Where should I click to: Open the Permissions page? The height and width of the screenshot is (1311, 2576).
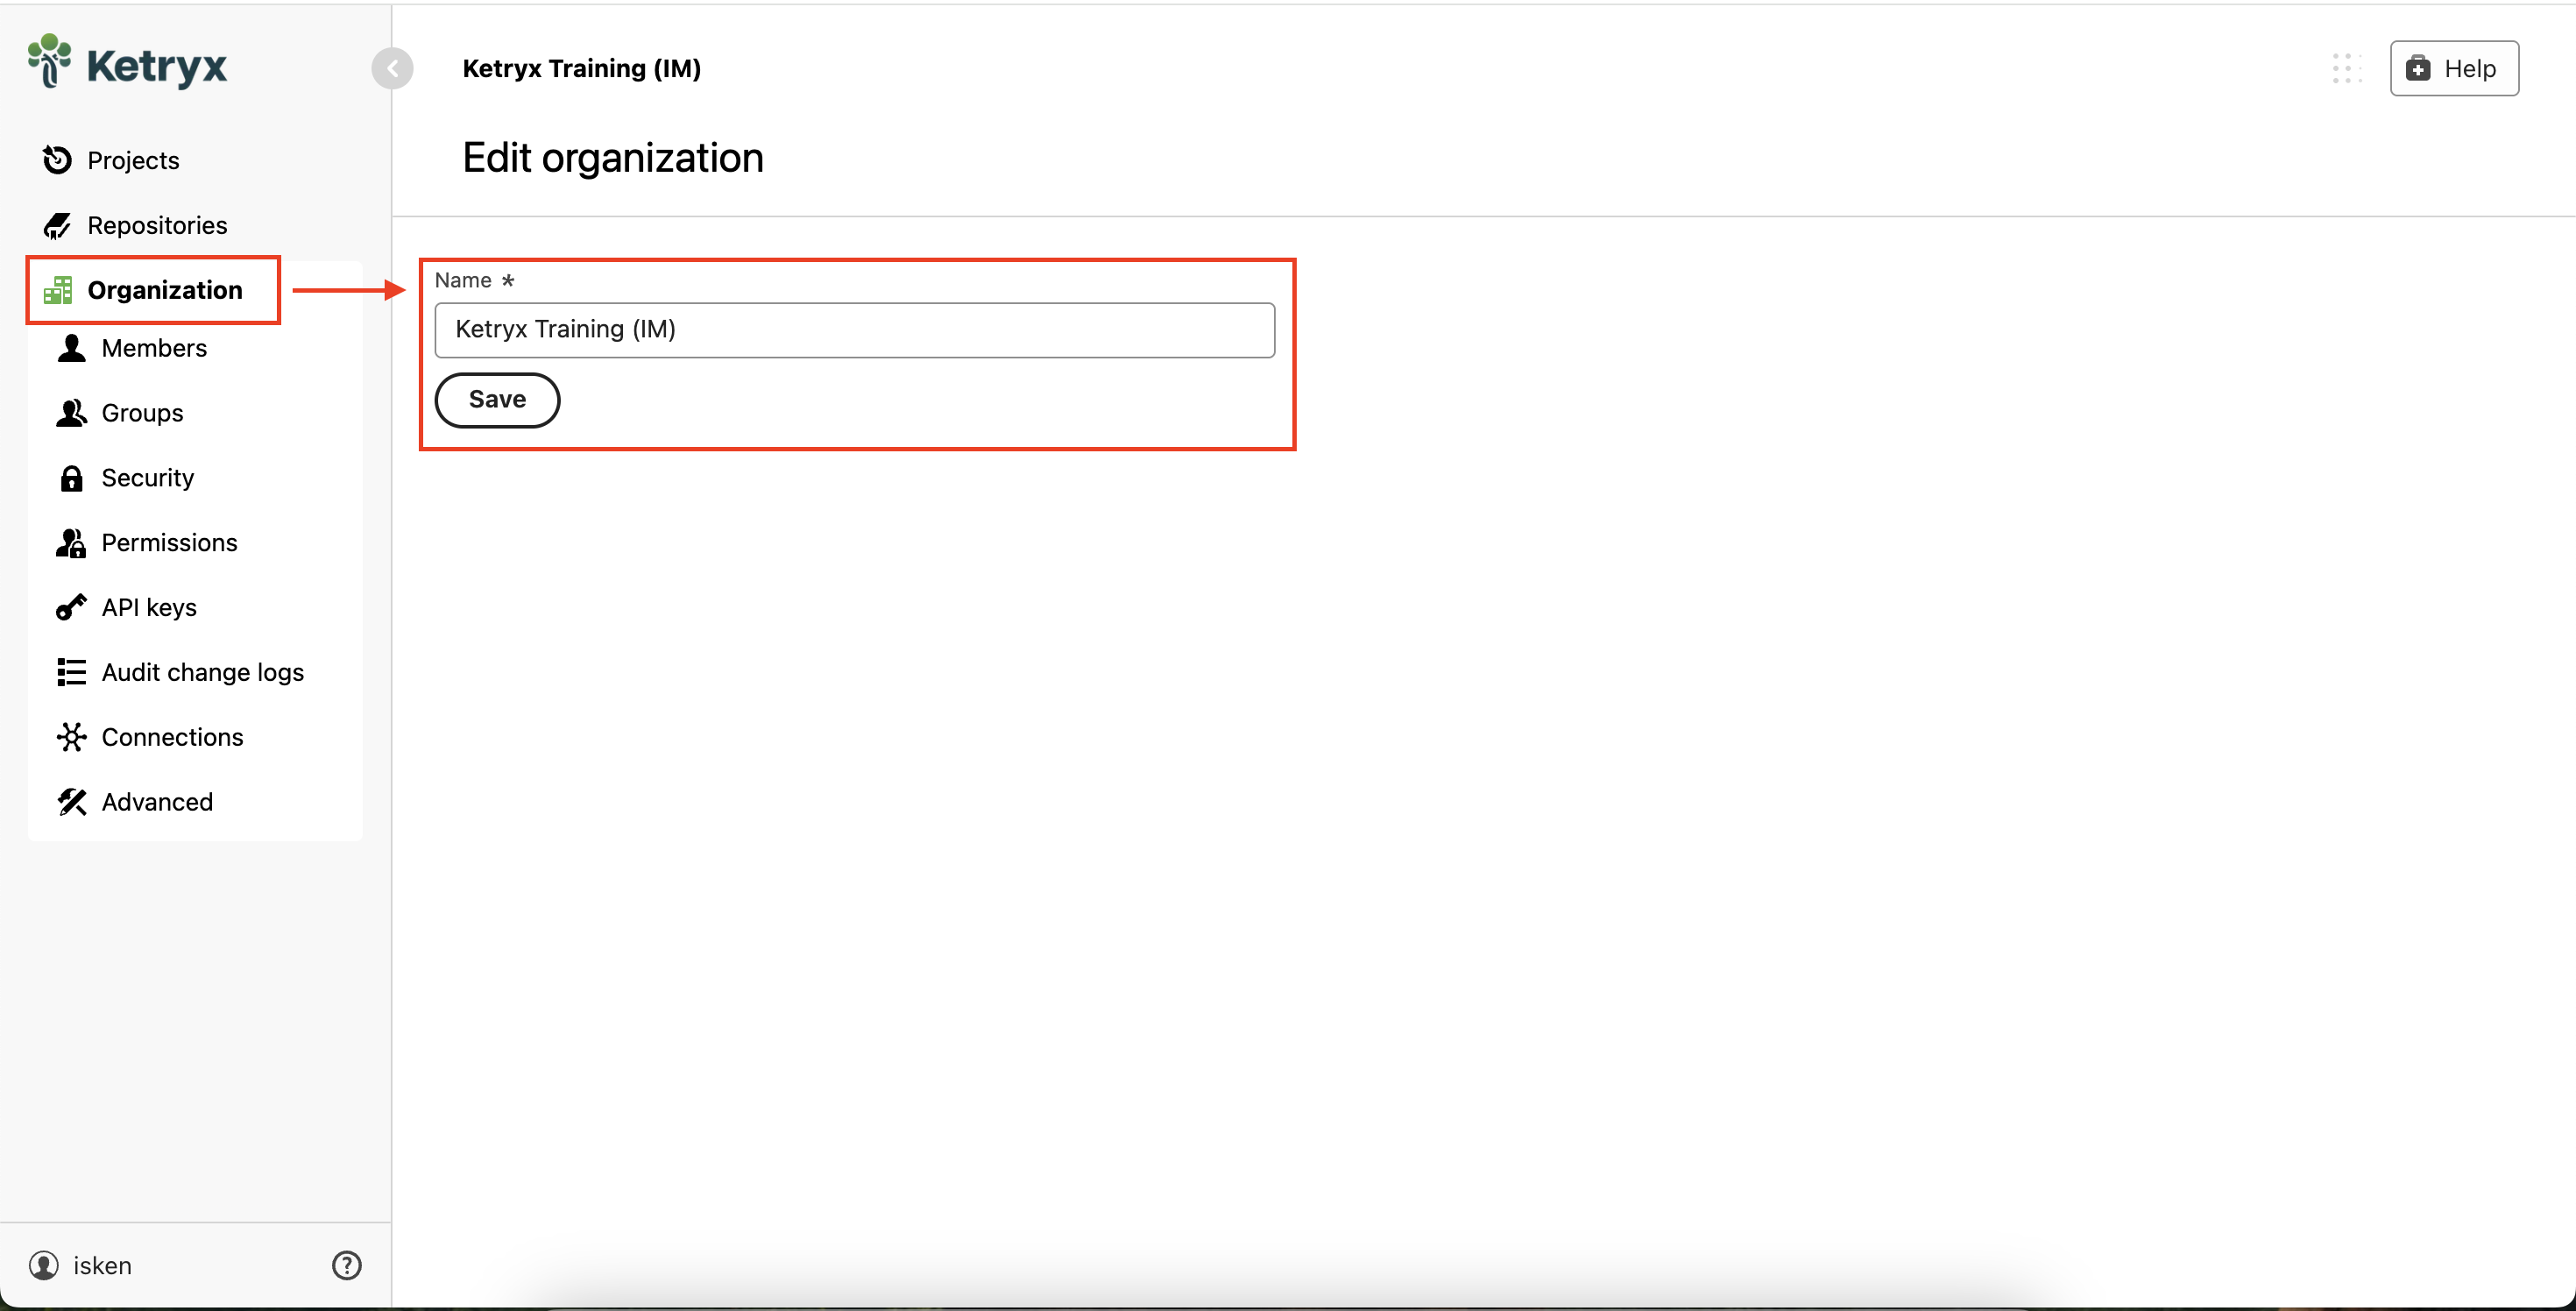point(169,543)
